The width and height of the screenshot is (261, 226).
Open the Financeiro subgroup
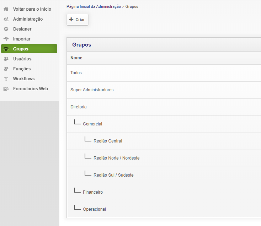click(x=93, y=192)
